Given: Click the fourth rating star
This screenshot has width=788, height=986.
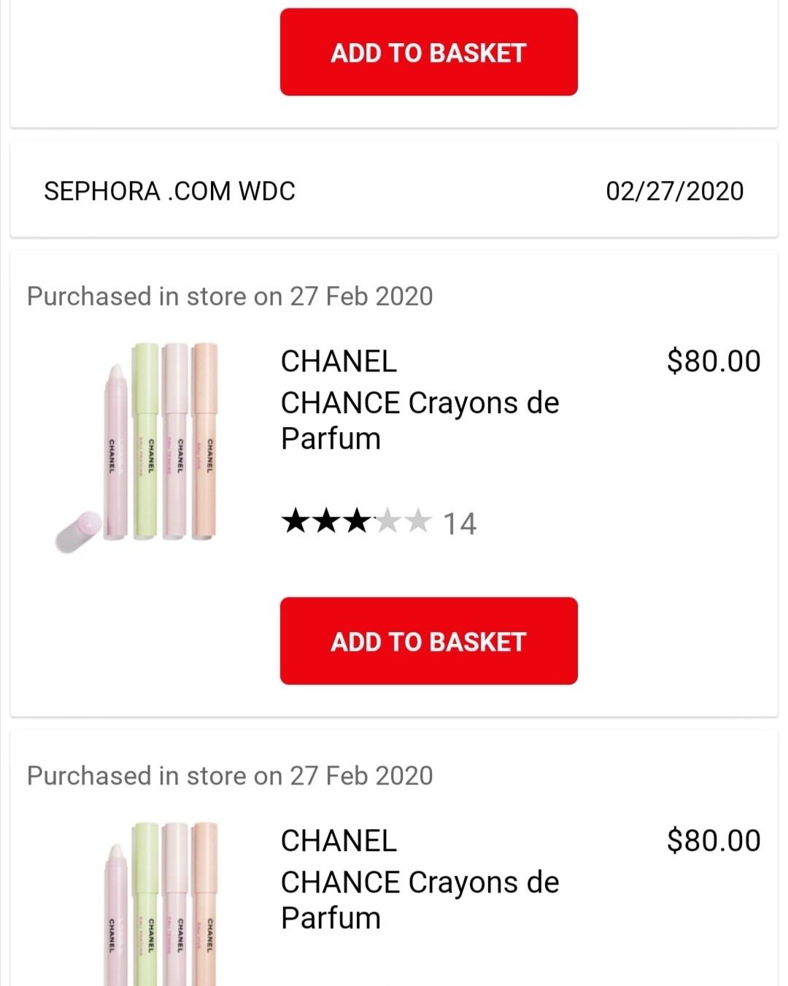Looking at the screenshot, I should [387, 522].
